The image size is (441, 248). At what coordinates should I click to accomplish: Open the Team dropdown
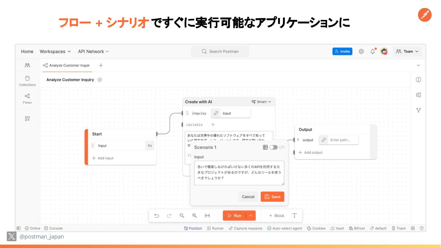(408, 51)
